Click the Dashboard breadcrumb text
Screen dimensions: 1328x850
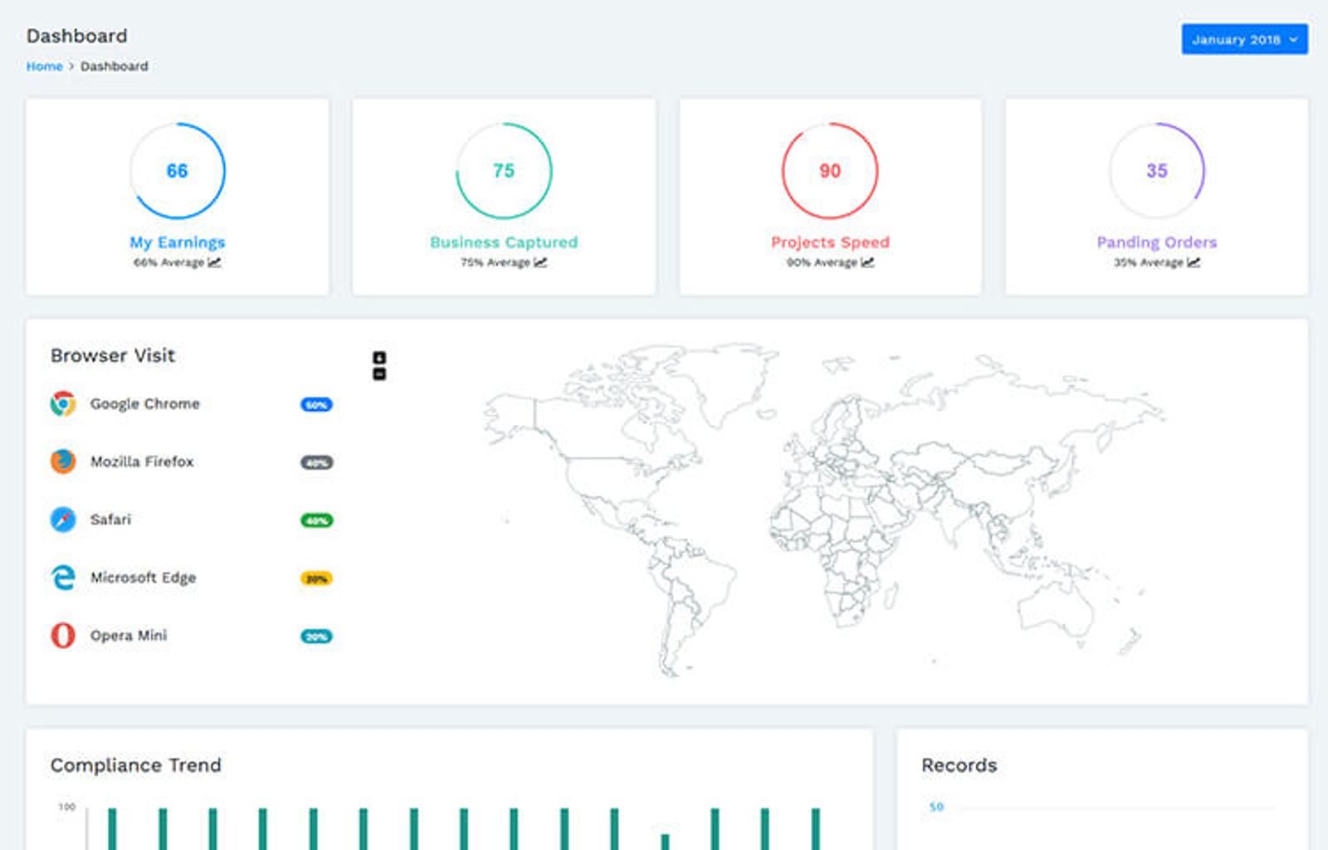(x=115, y=66)
